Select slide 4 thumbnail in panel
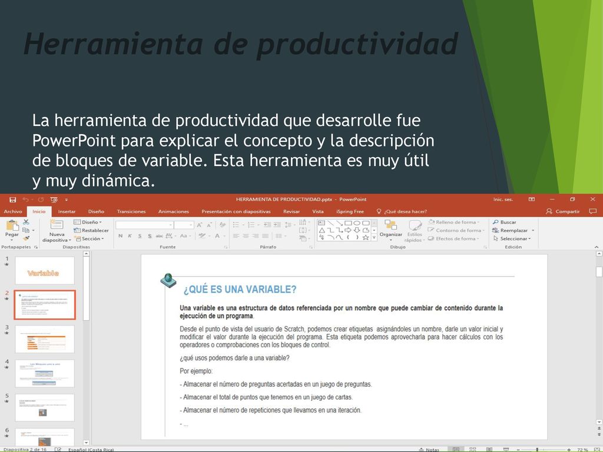Image resolution: width=603 pixels, height=452 pixels. click(x=45, y=373)
